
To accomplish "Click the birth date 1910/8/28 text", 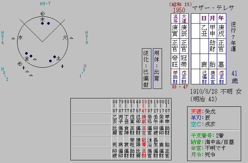I will tap(207, 92).
